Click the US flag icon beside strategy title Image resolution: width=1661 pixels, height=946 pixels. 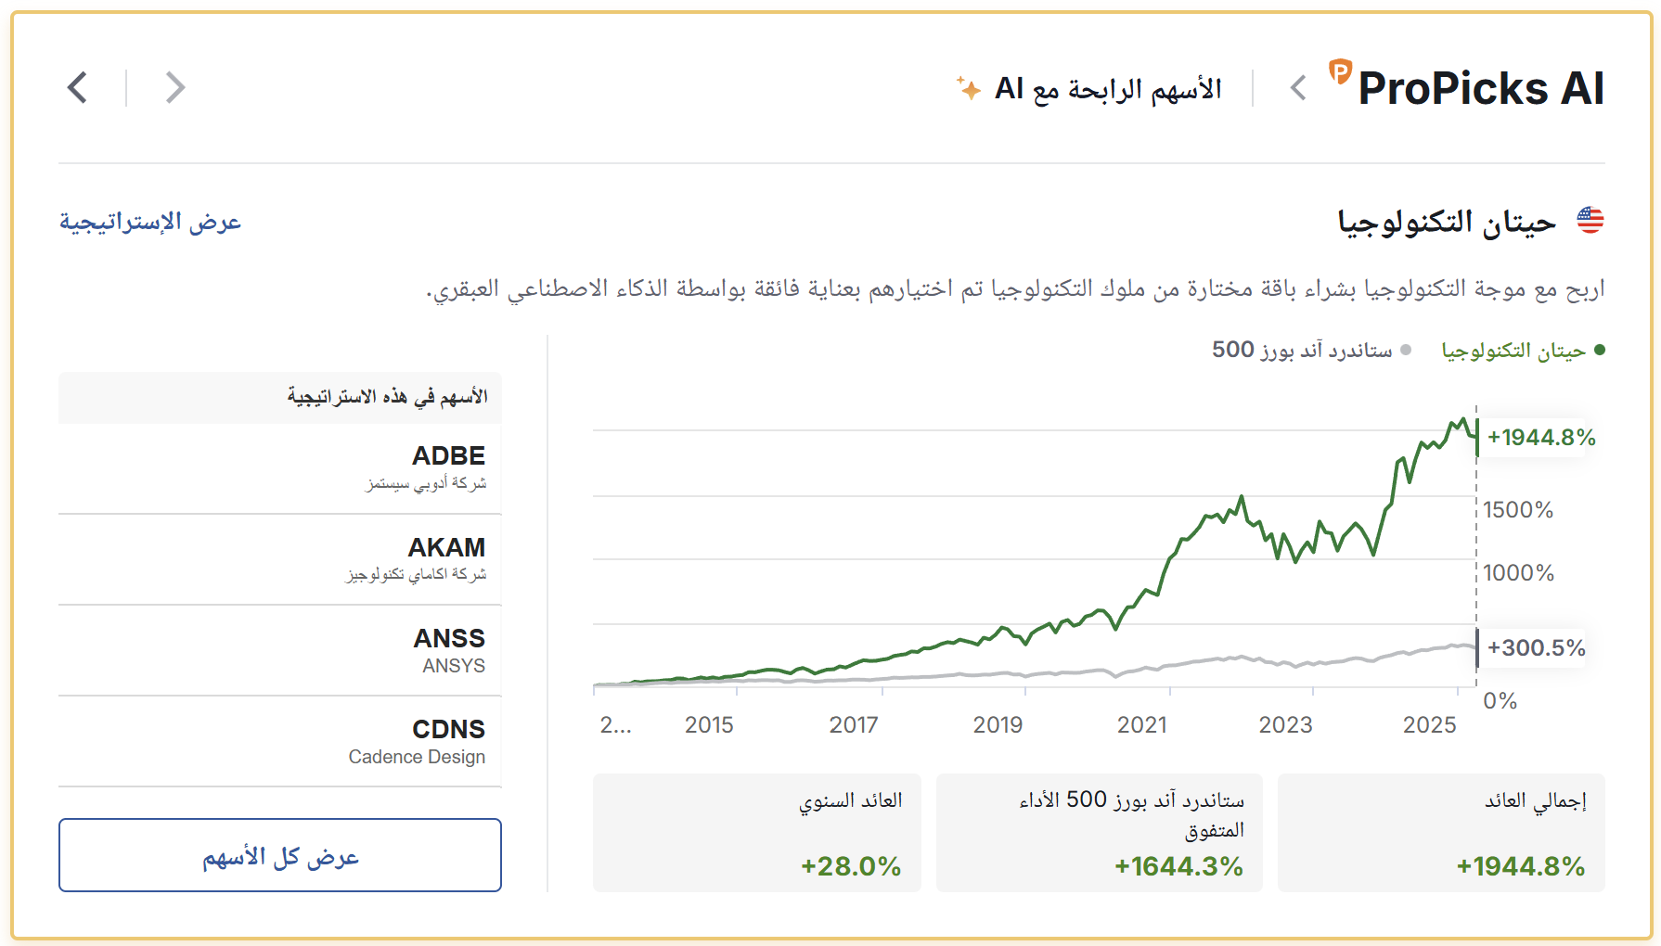click(x=1590, y=221)
